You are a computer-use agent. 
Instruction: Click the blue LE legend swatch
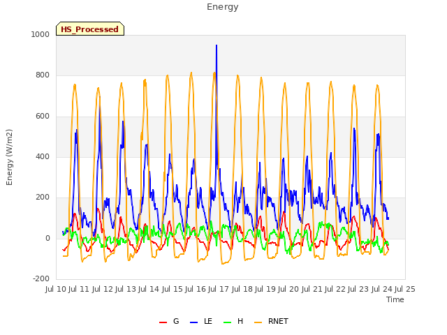(194, 322)
